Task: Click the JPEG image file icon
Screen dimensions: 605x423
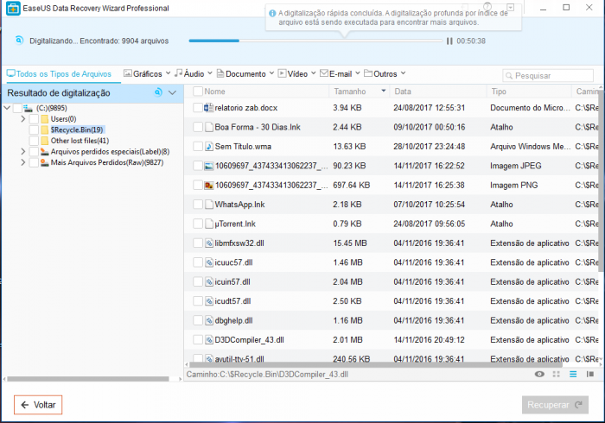Action: (209, 166)
